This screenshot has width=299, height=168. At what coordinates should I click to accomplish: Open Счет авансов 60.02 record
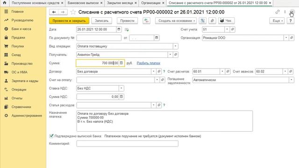click(291, 71)
